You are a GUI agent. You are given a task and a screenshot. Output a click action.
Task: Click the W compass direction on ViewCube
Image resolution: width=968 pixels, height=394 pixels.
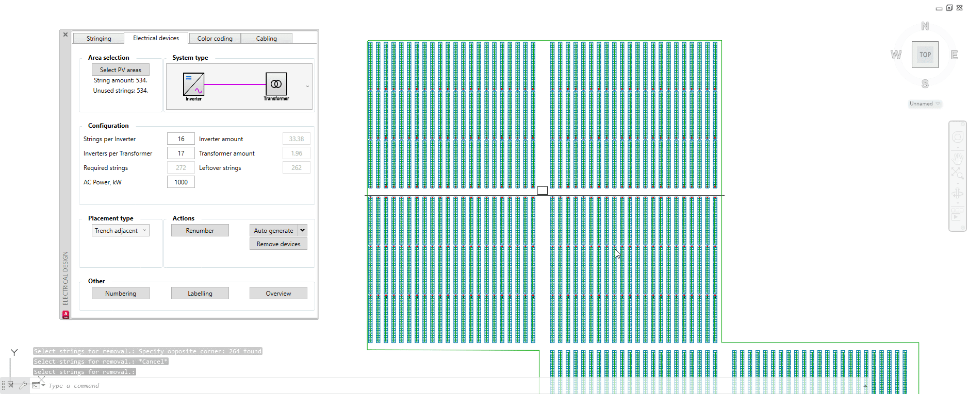[x=896, y=55]
